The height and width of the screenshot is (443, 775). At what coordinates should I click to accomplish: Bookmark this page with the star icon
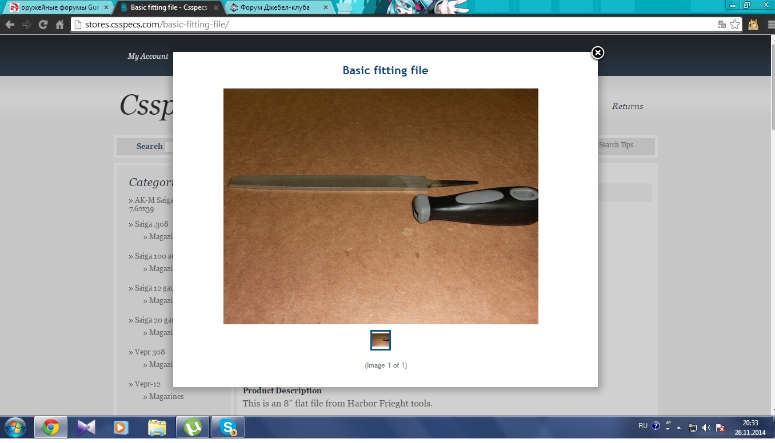[734, 25]
